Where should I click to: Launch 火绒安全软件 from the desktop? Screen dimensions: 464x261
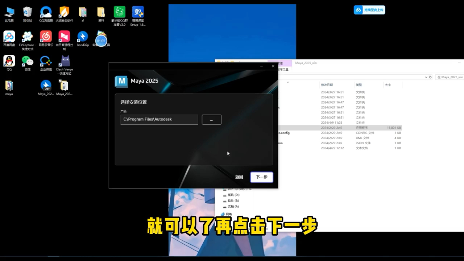[x=65, y=14]
